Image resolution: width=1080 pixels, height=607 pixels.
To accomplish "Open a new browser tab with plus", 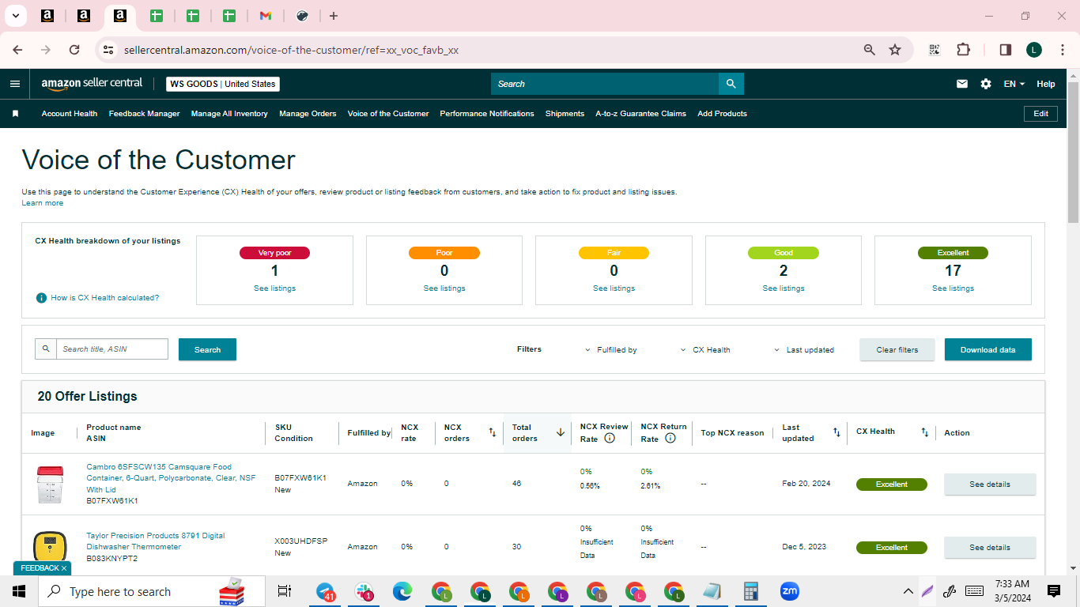I will pos(334,16).
